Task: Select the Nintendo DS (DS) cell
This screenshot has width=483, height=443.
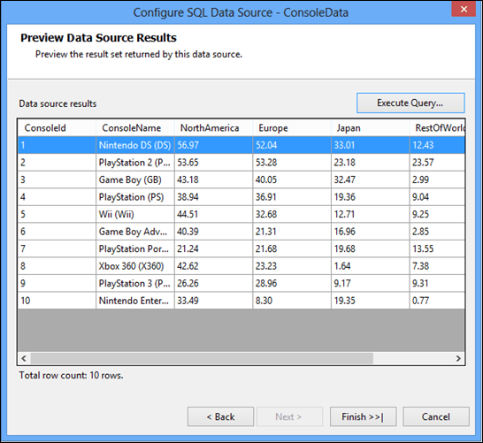Action: coord(135,145)
